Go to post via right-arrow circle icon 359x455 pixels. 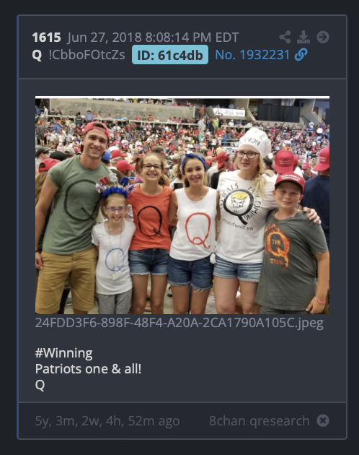[323, 37]
